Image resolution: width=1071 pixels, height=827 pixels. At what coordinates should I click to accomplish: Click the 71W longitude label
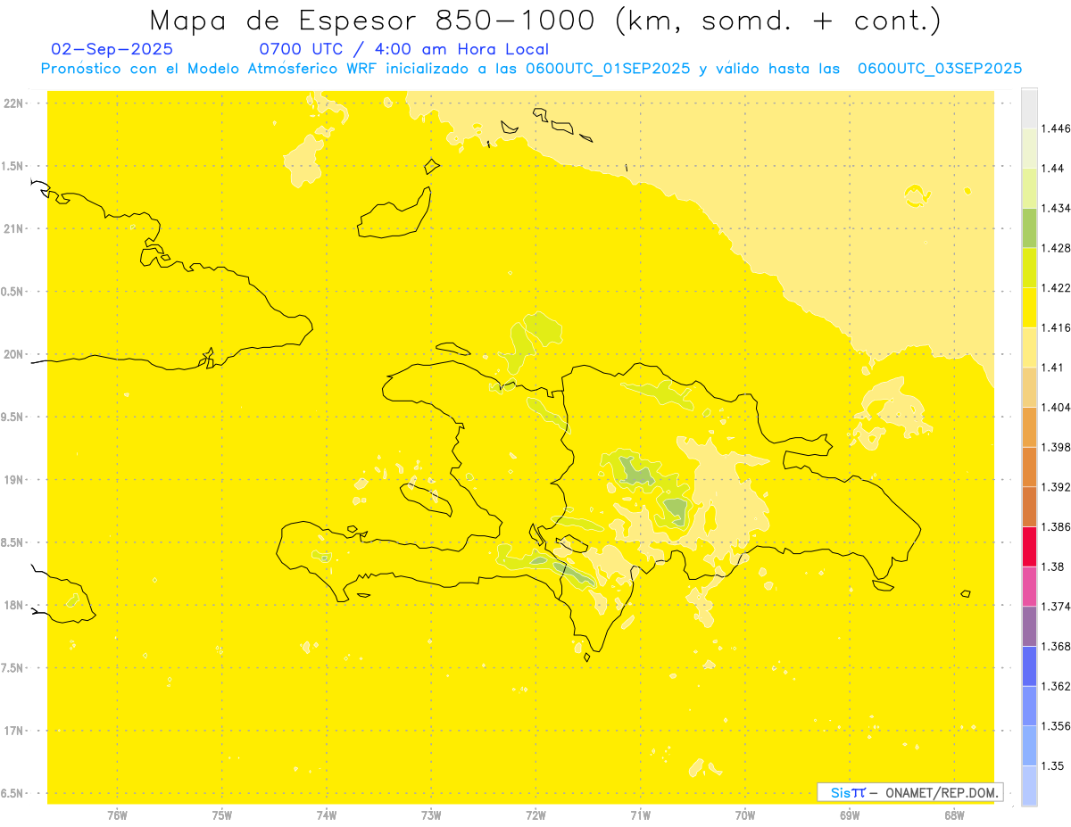coord(640,815)
